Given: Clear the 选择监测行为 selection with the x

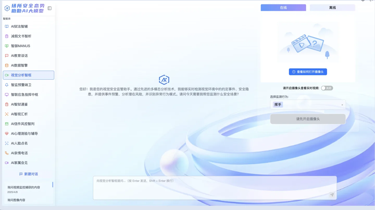Looking at the screenshot, I should coord(342,105).
